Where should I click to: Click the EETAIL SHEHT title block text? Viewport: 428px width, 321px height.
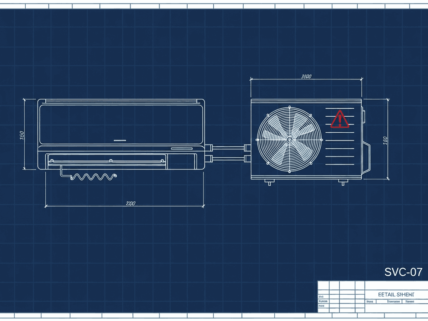(396, 295)
